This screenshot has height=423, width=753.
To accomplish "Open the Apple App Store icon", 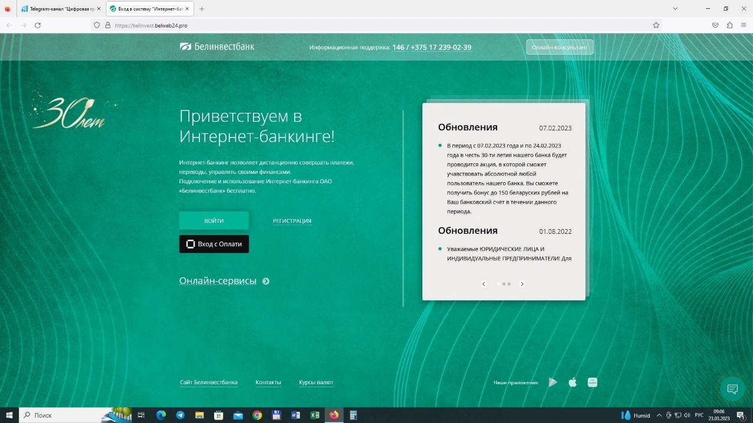I will [572, 382].
